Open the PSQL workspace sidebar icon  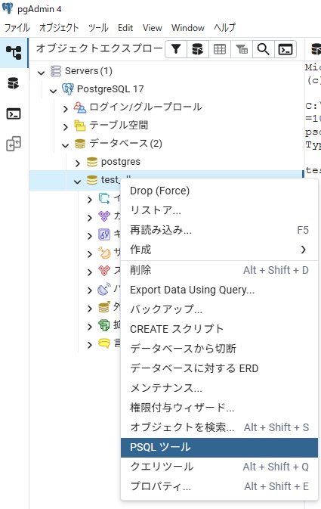pos(14,113)
